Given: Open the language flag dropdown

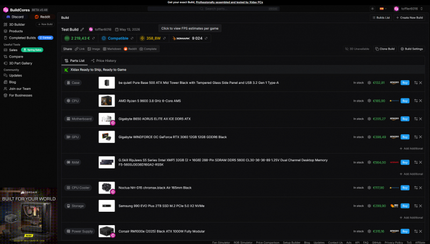Looking at the screenshot, I should pyautogui.click(x=383, y=9).
